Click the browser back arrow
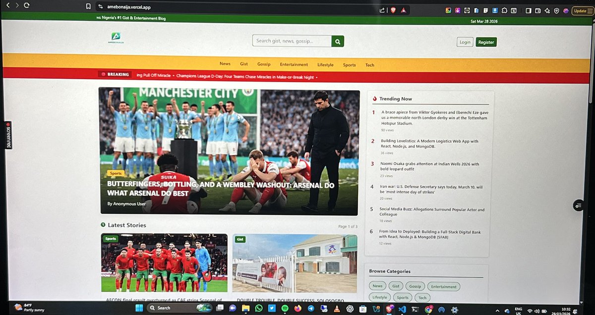The width and height of the screenshot is (595, 315). click(x=7, y=5)
